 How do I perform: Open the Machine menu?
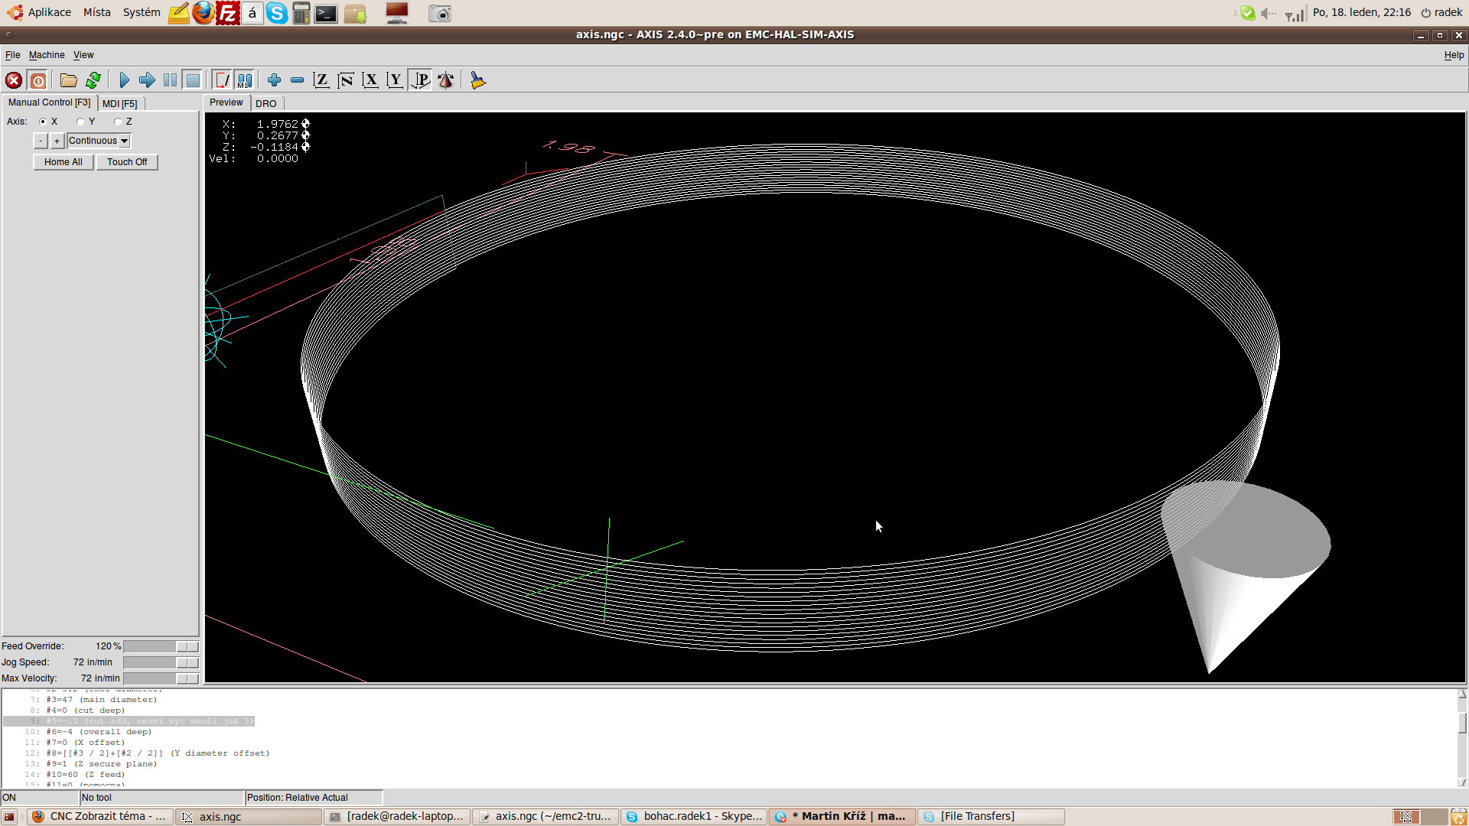click(47, 55)
